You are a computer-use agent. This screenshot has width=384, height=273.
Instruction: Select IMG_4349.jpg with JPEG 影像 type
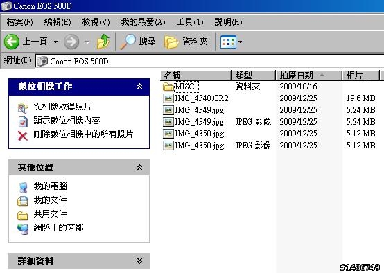pyautogui.click(x=200, y=122)
